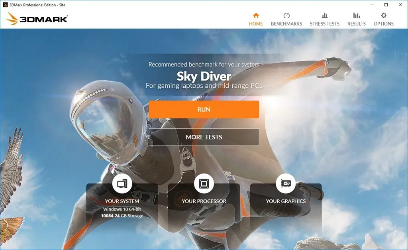Screen dimensions: 408x250
Task: Select the YOUR GRAPHICS heading
Action: tap(286, 201)
